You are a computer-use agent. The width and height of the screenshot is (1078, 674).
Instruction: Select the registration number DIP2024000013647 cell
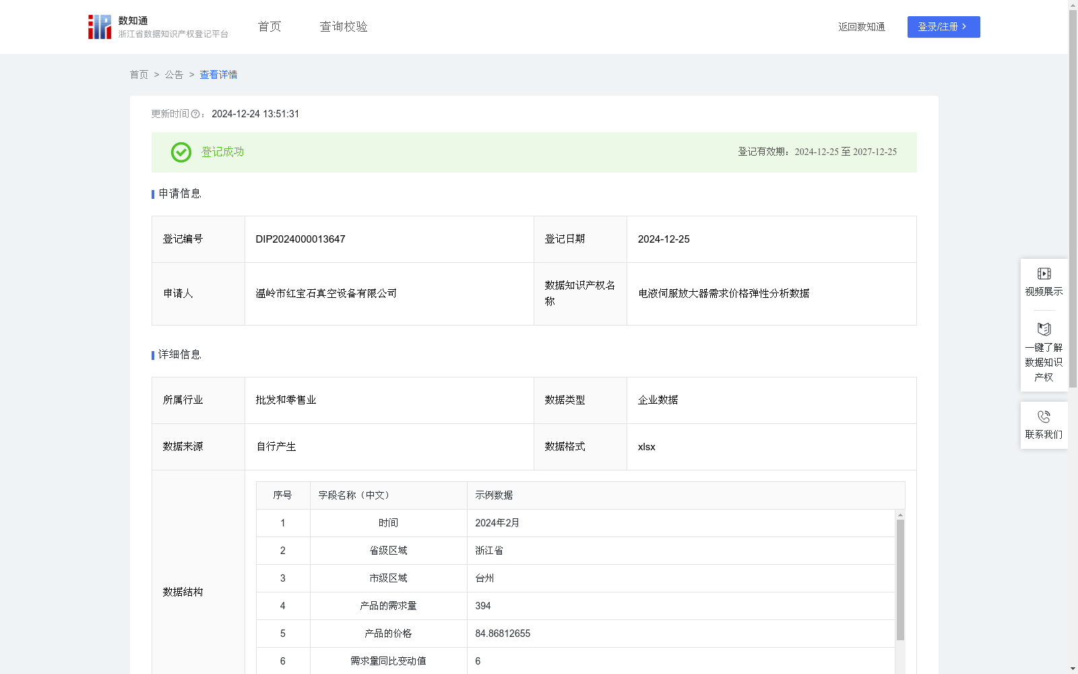click(300, 239)
